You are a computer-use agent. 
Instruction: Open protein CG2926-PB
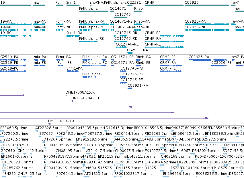219,66
